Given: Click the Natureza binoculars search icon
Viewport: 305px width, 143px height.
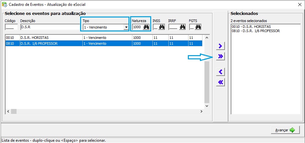Looking at the screenshot, I should coord(146,27).
